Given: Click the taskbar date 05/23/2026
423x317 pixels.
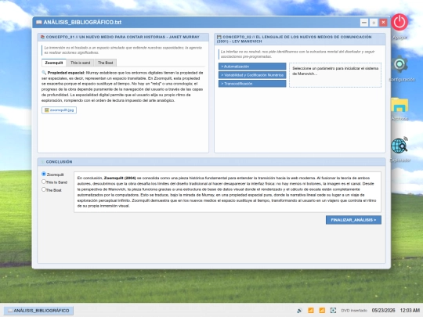Looking at the screenshot, I should [x=383, y=311].
